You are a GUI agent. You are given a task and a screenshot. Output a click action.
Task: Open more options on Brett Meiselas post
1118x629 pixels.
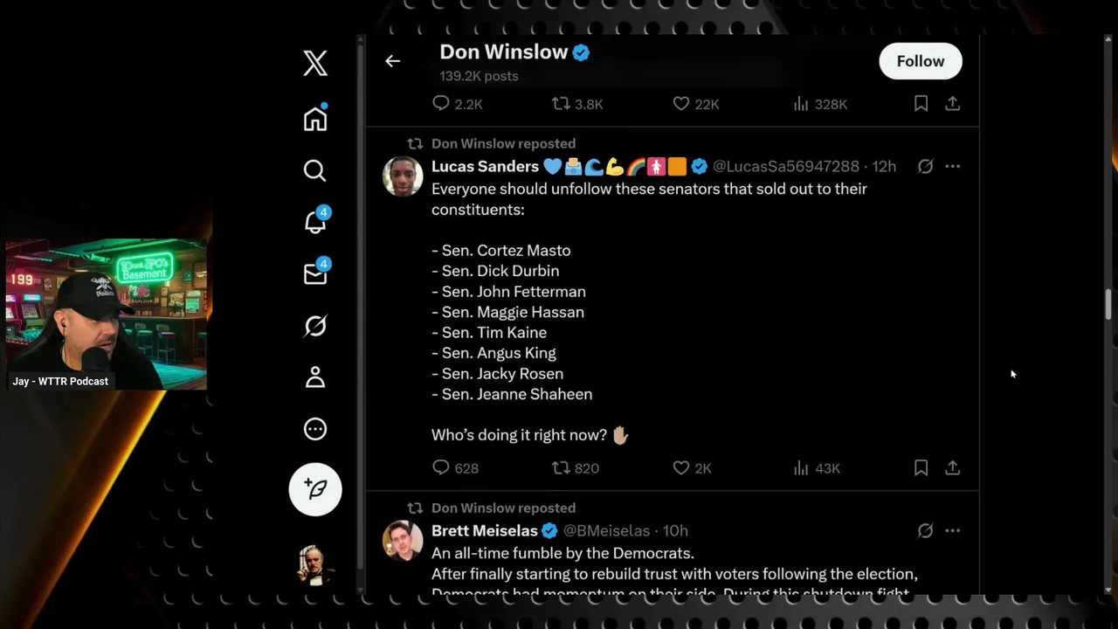coord(952,530)
